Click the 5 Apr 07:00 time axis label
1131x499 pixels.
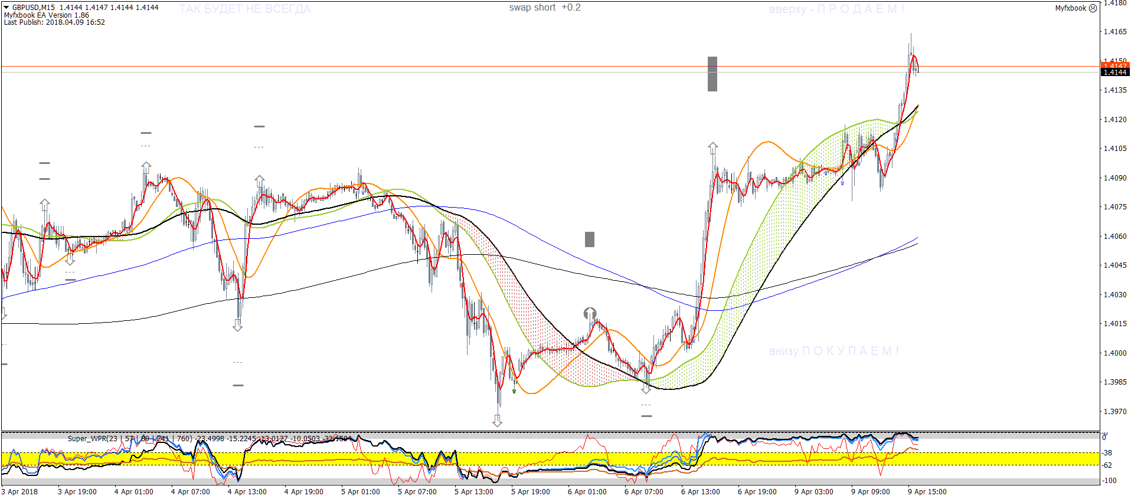tap(417, 492)
